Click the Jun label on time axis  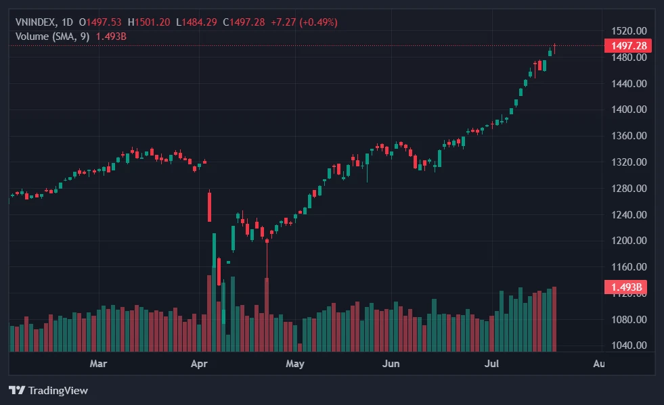(x=391, y=364)
